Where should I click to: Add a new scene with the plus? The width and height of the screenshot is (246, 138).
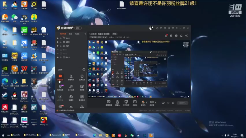[85, 34]
